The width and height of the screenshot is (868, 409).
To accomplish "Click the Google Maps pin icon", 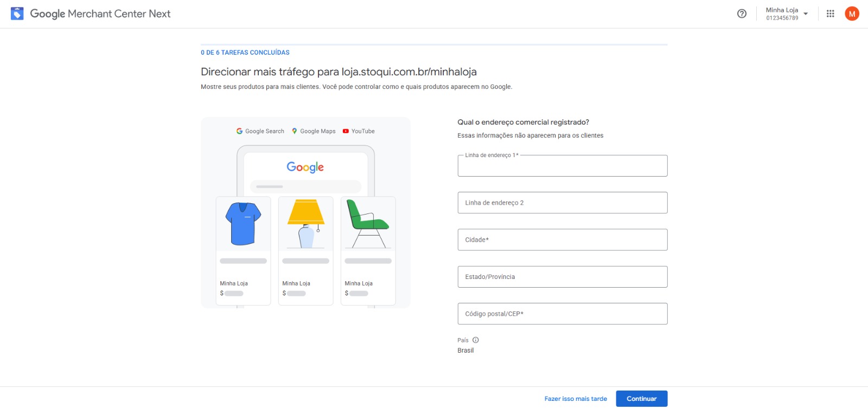I will (x=295, y=131).
